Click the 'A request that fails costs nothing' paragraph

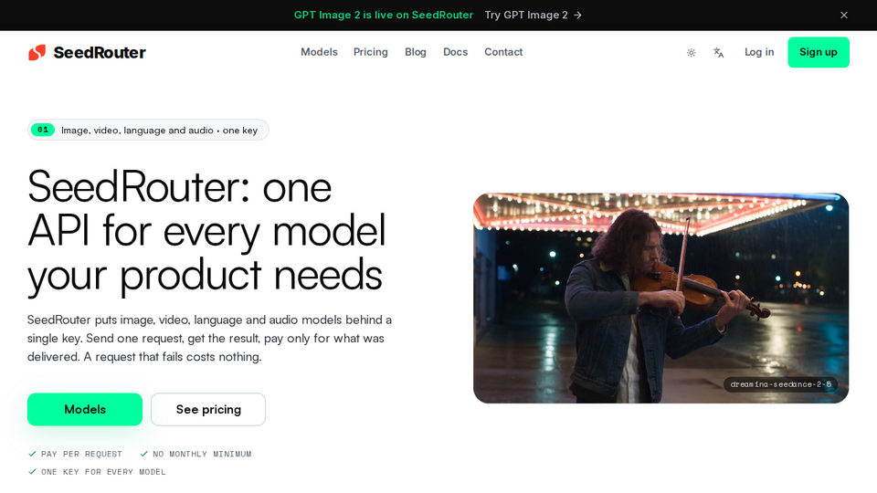210,338
